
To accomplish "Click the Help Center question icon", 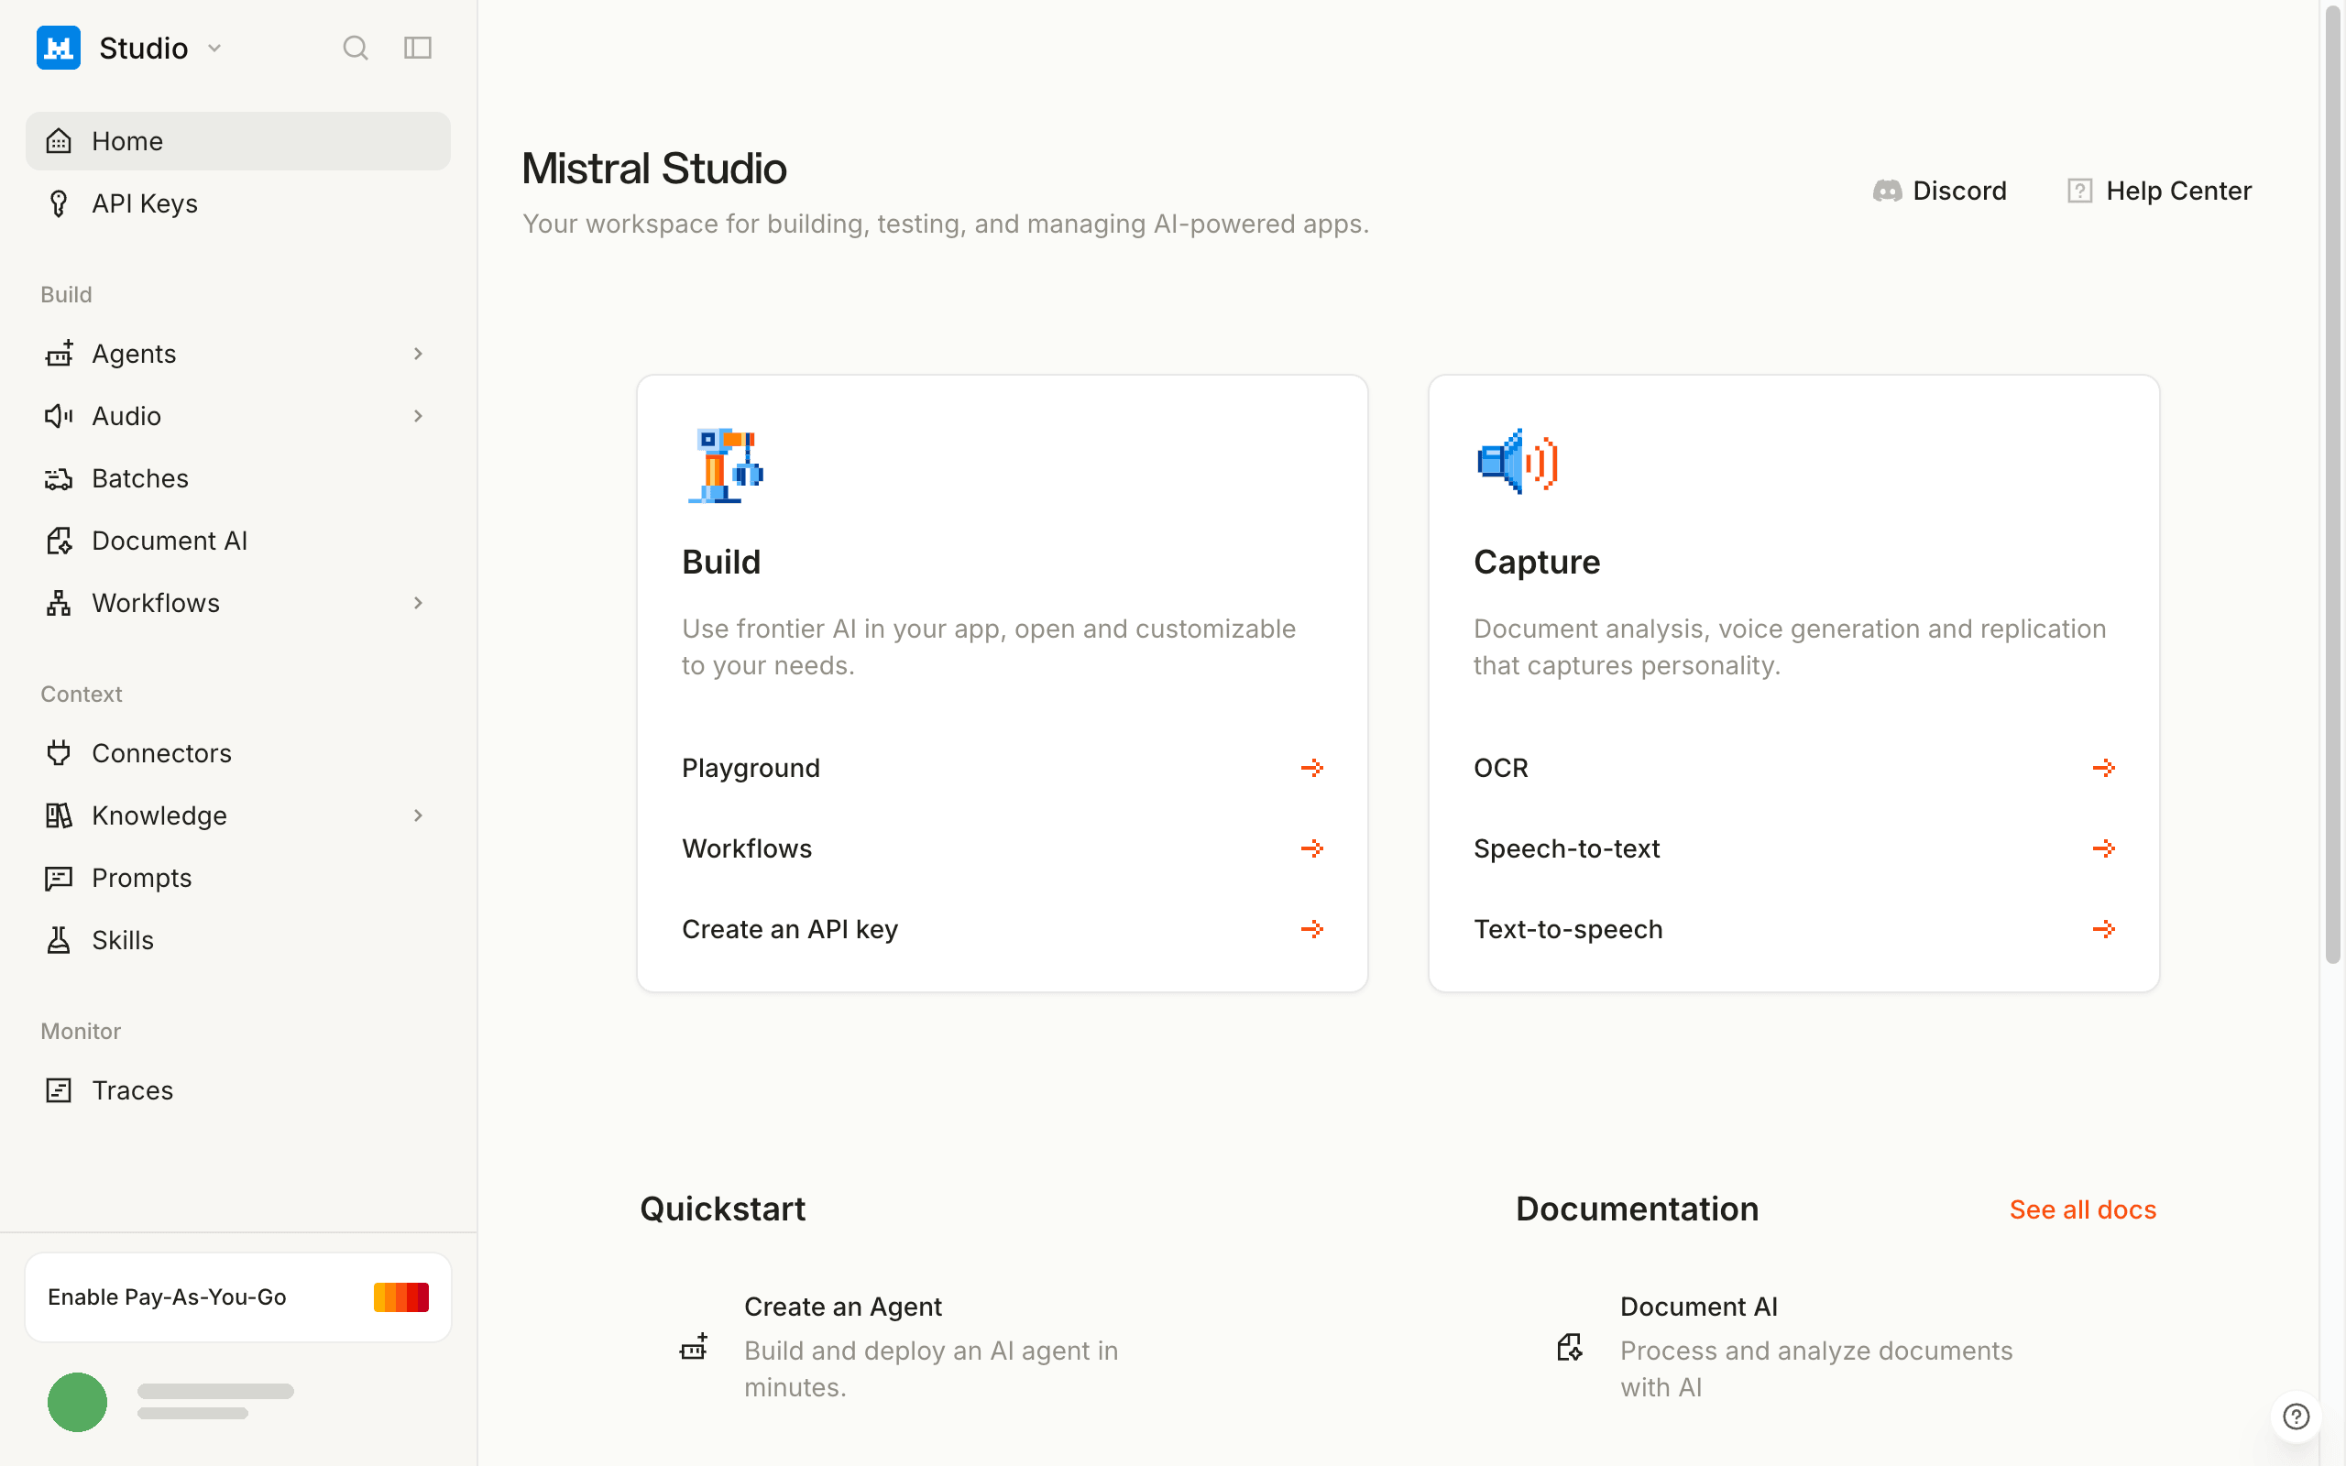I will [x=2079, y=191].
